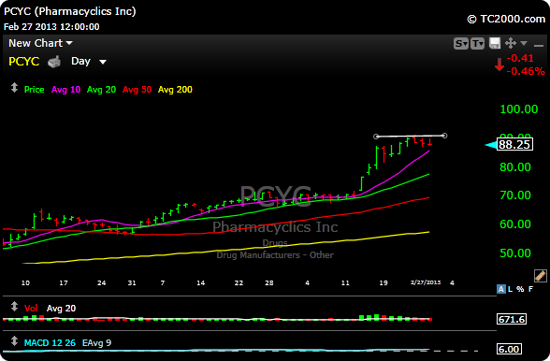Image resolution: width=550 pixels, height=361 pixels.
Task: Click the -0.46% percent change value
Action: click(526, 72)
